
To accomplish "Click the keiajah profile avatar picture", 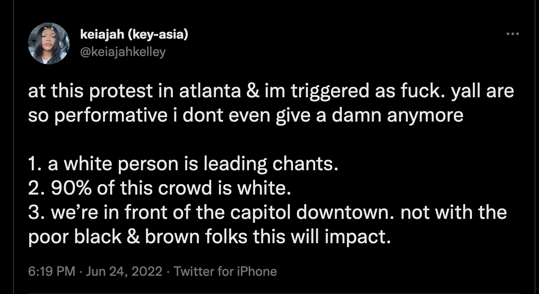I will coord(48,43).
